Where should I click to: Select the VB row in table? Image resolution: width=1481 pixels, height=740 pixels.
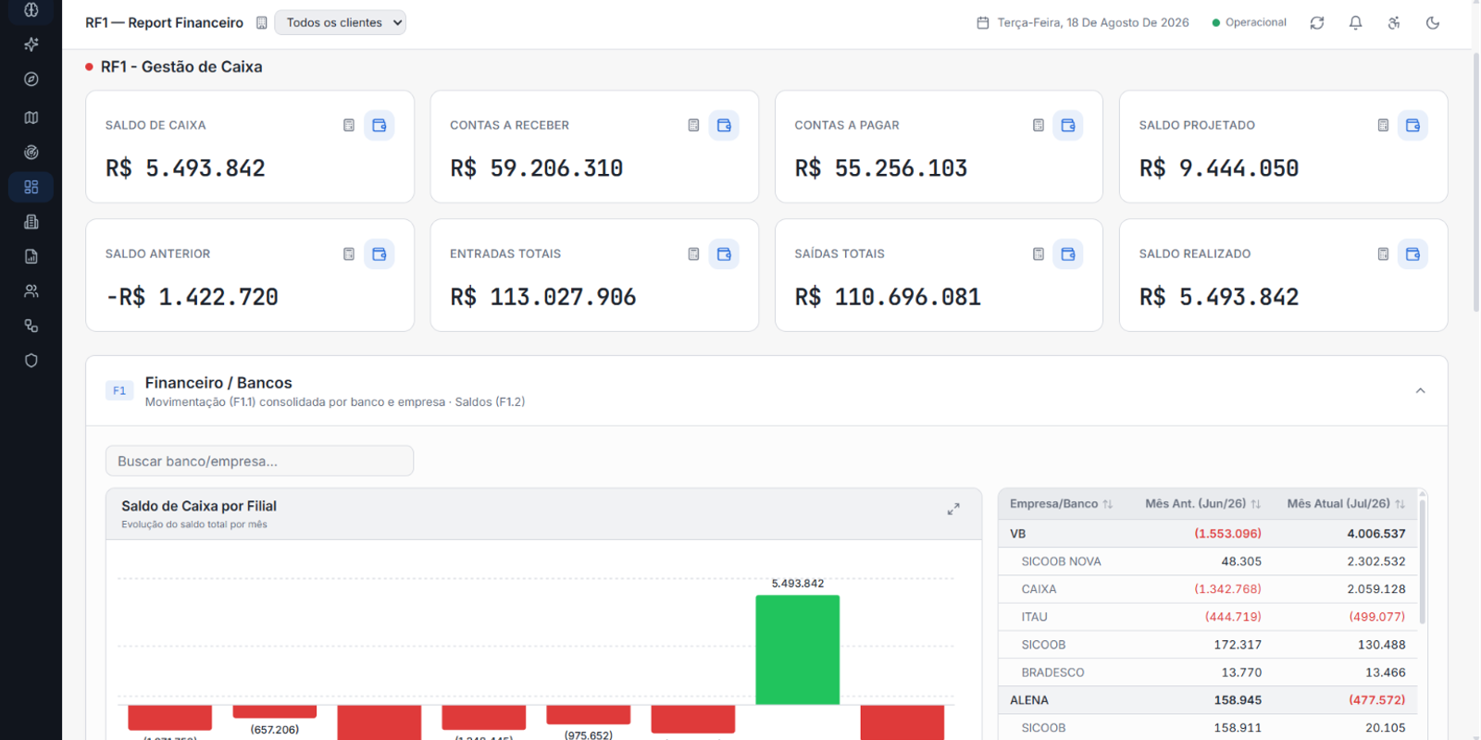tap(1208, 534)
